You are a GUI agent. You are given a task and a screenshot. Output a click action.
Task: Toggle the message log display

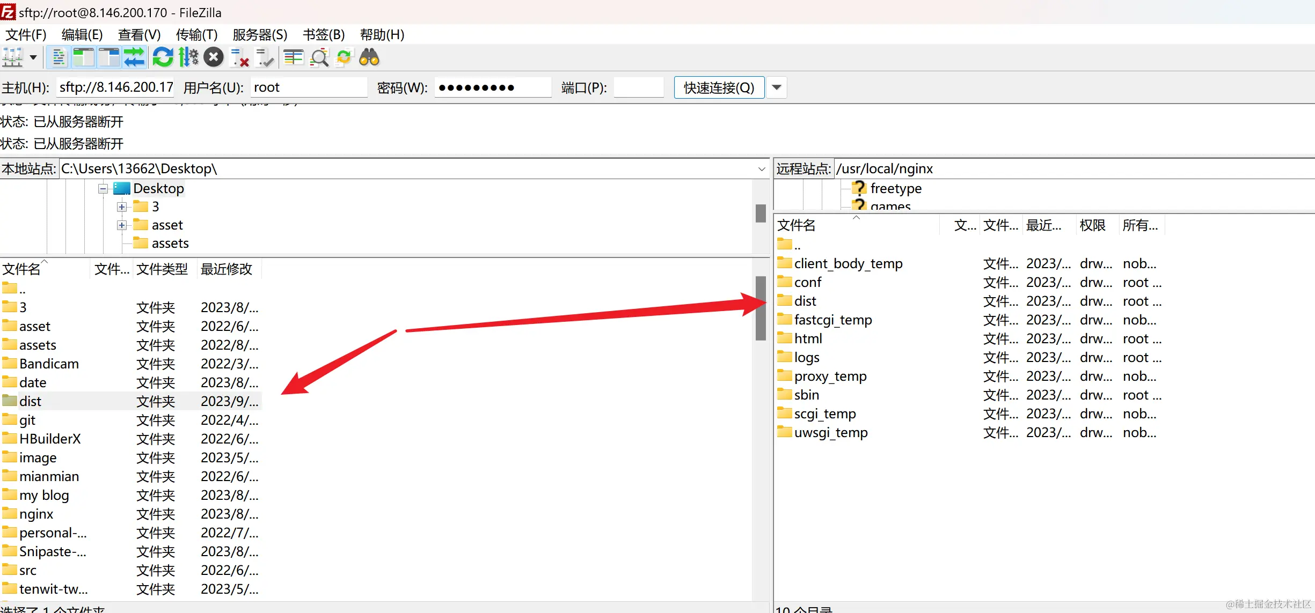pyautogui.click(x=59, y=57)
